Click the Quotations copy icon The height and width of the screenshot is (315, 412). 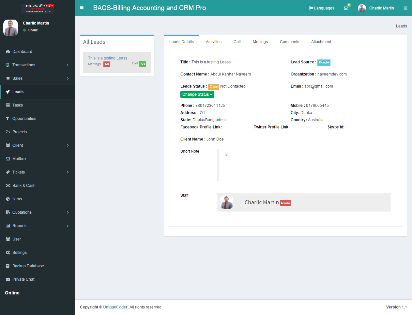click(8, 212)
